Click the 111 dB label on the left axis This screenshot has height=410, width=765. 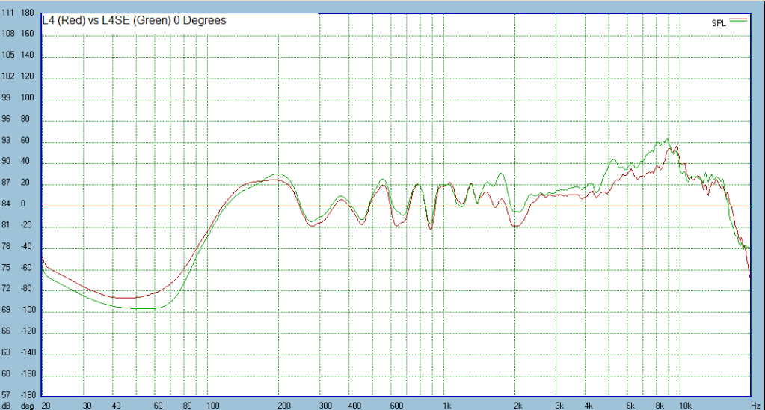[7, 13]
